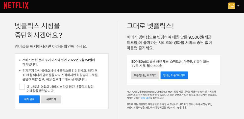Image resolution: width=244 pixels, height=119 pixels.
Task: Open the 이용 약관 link
Action: tap(146, 98)
